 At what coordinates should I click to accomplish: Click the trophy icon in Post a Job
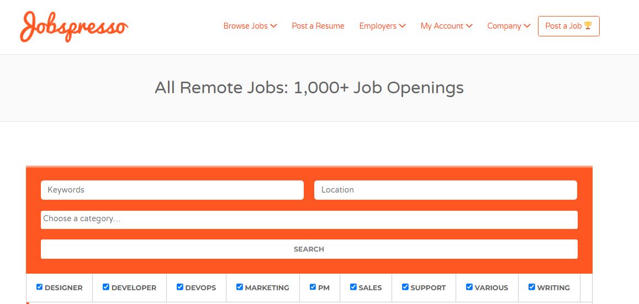click(588, 25)
